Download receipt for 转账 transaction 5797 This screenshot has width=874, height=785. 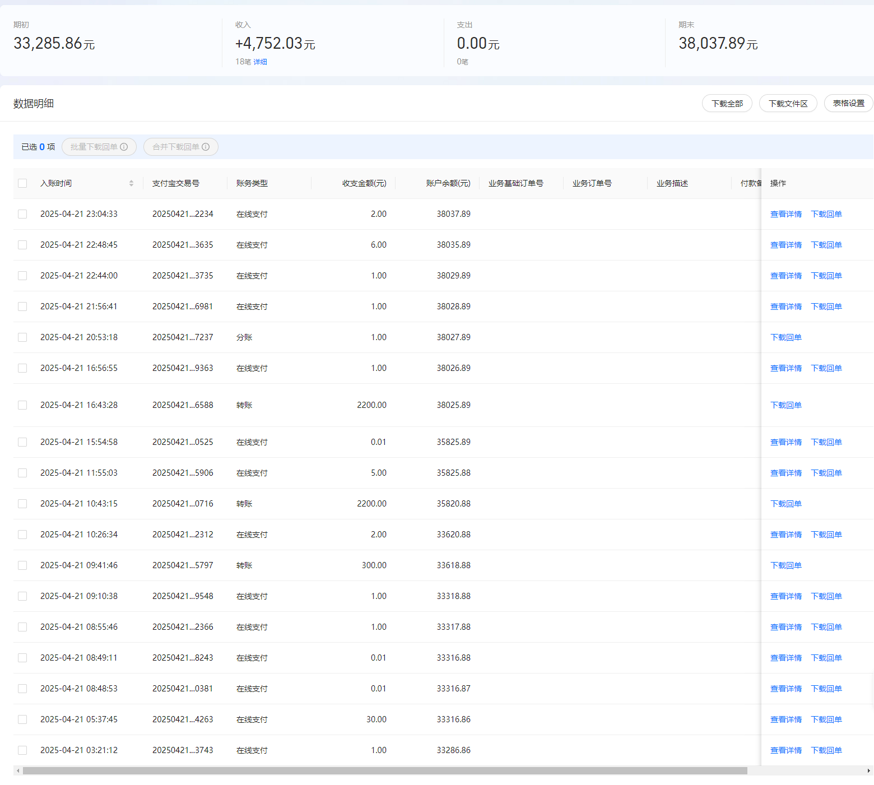tap(786, 565)
